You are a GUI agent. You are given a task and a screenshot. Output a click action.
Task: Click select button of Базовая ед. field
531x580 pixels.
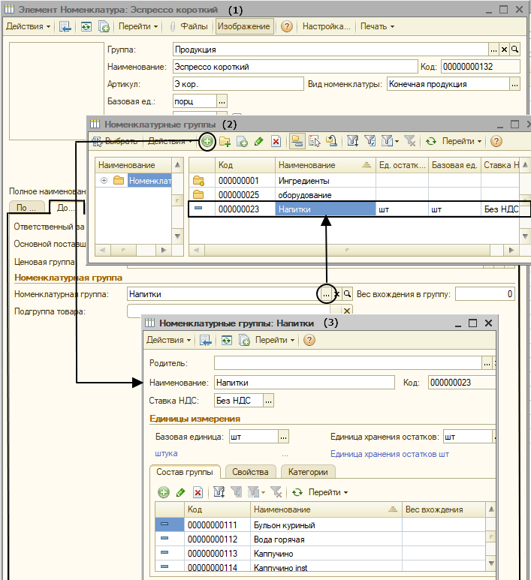(222, 101)
